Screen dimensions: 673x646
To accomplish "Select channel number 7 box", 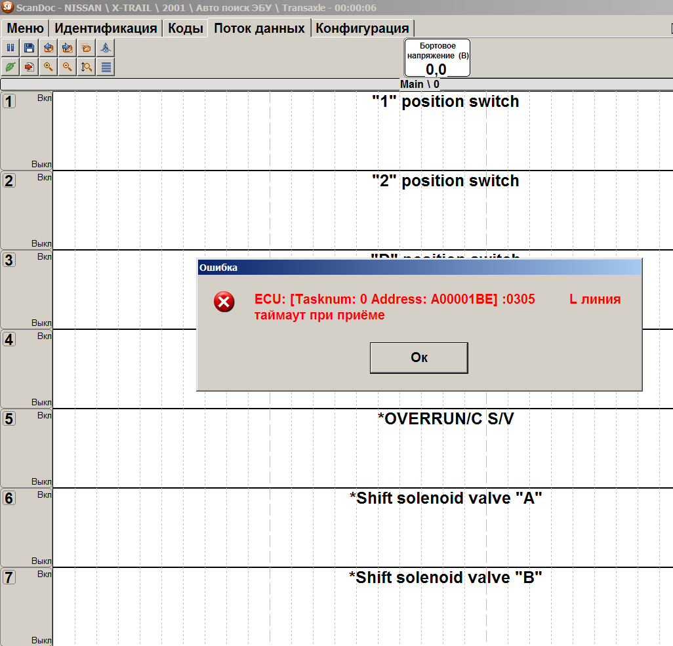I will point(9,578).
